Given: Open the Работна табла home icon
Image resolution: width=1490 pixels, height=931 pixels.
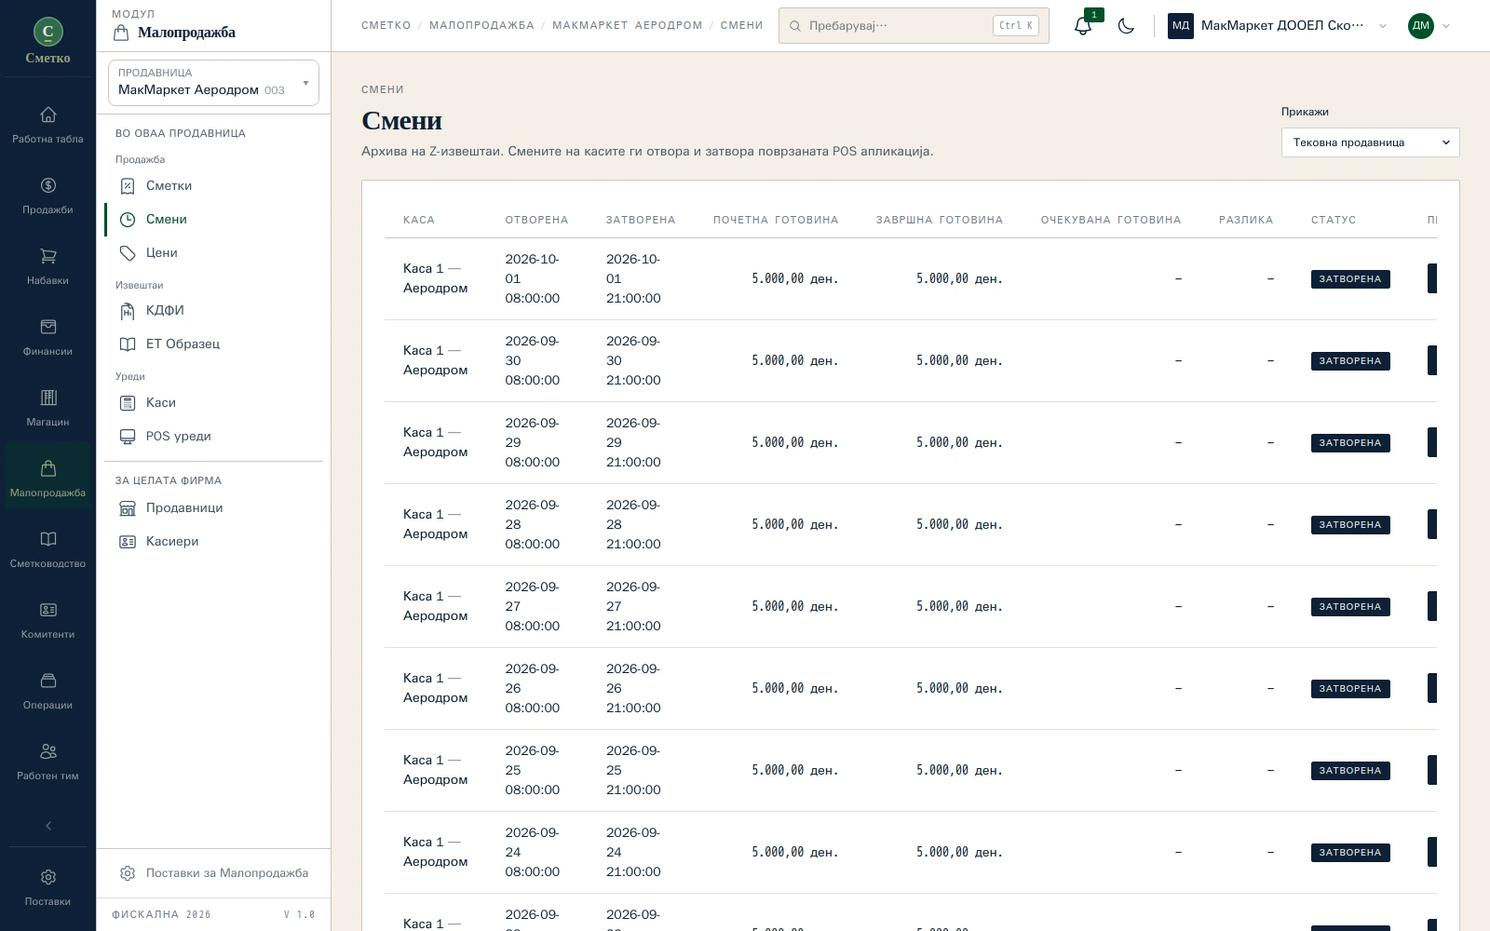Looking at the screenshot, I should click(47, 126).
